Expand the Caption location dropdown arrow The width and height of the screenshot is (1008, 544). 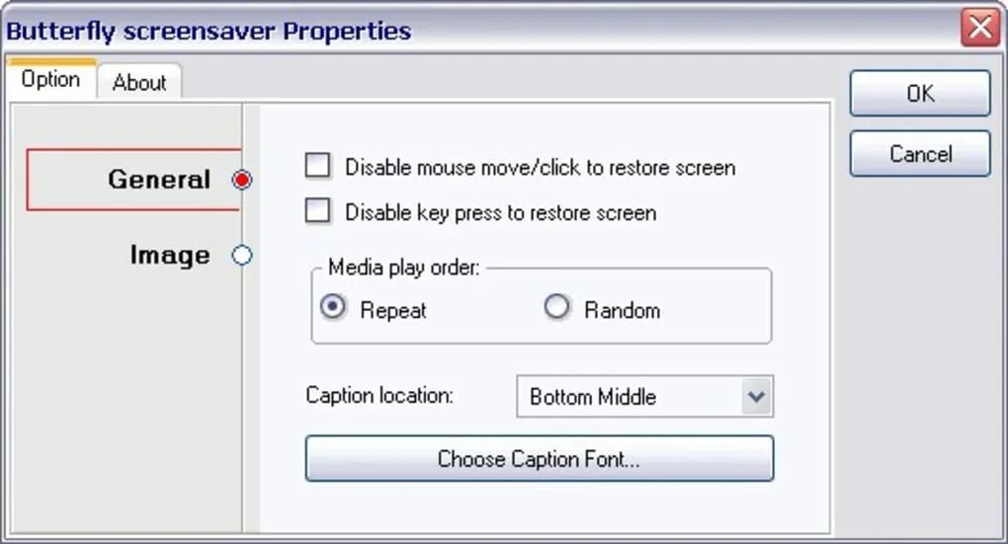click(x=757, y=396)
